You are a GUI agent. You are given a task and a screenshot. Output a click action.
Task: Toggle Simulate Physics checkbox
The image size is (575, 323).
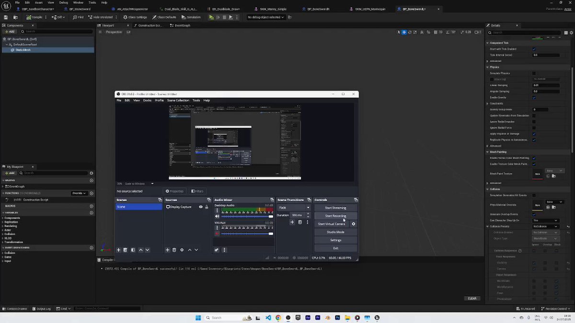pos(534,73)
